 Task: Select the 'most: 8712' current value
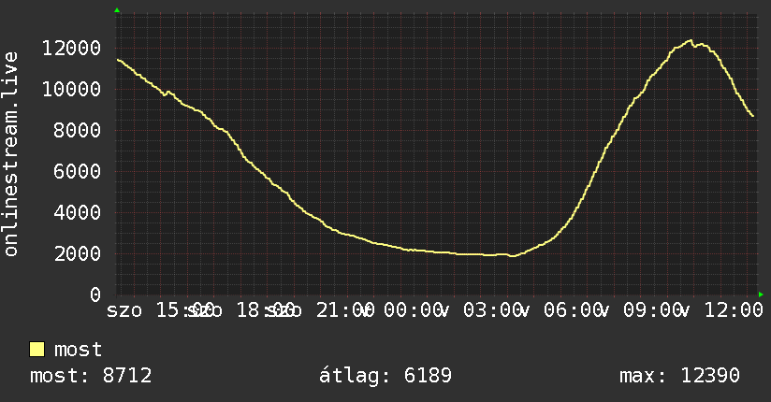coord(91,376)
